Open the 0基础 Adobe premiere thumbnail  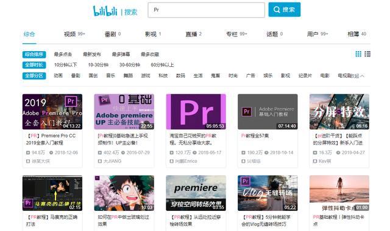pos(124,112)
